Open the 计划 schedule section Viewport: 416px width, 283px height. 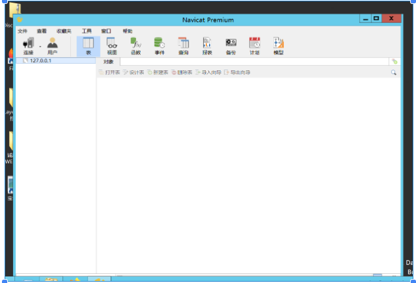254,46
